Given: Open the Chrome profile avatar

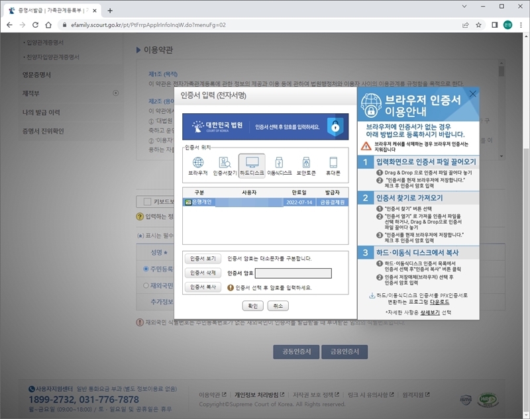Looking at the screenshot, I should point(507,25).
